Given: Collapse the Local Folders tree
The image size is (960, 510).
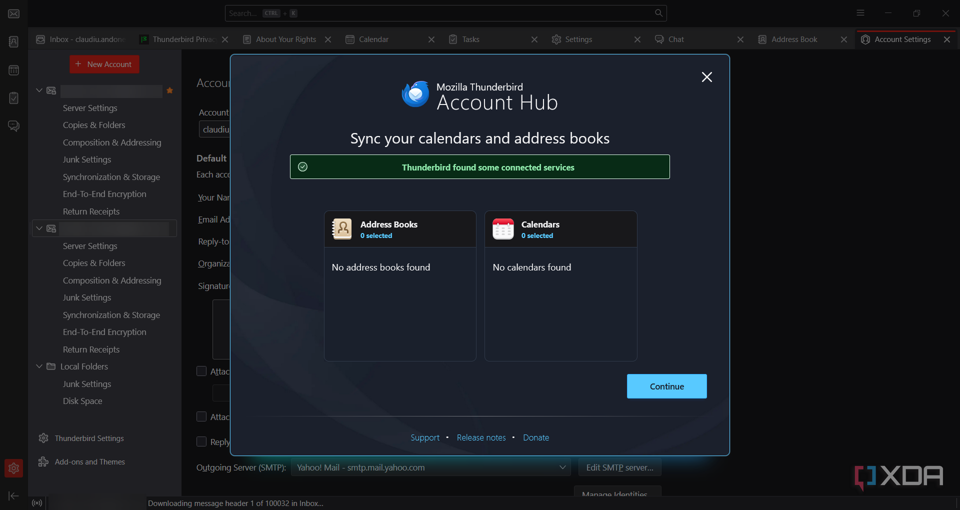Looking at the screenshot, I should tap(39, 366).
